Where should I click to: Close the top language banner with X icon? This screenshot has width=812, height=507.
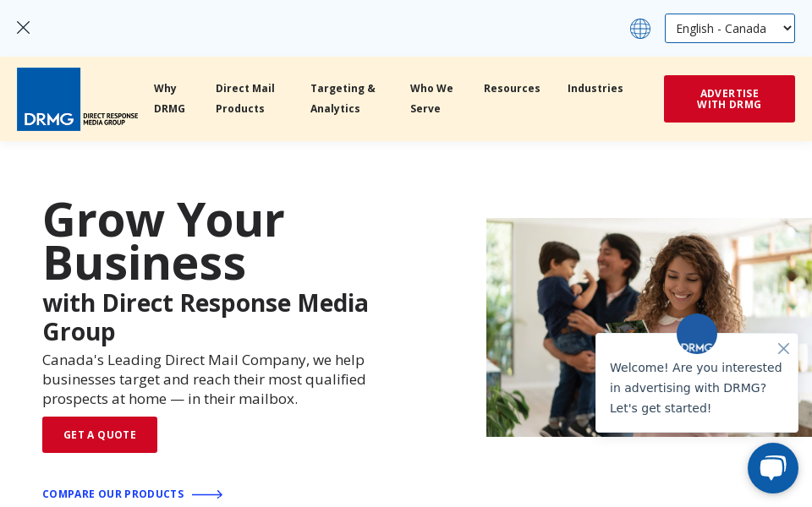(x=23, y=28)
